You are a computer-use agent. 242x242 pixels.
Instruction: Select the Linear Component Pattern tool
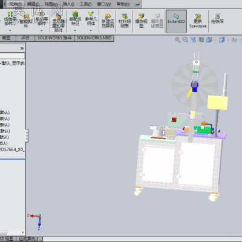pos(10,19)
